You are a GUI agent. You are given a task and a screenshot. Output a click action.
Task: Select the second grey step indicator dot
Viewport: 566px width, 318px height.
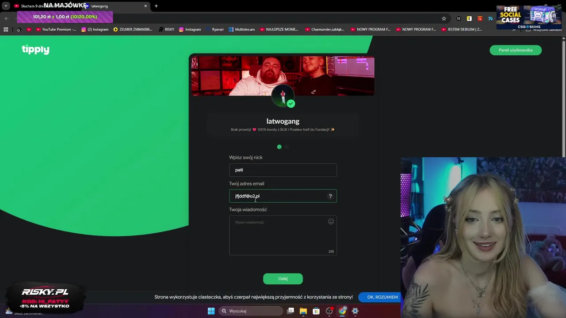(287, 147)
